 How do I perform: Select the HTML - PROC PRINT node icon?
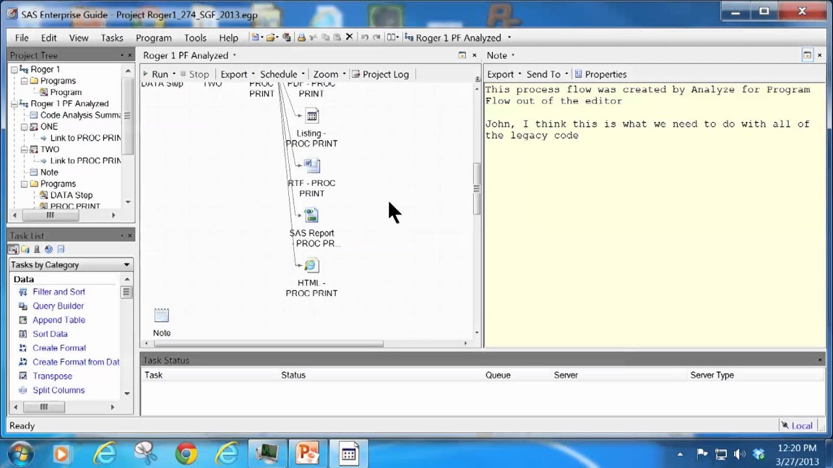[311, 265]
